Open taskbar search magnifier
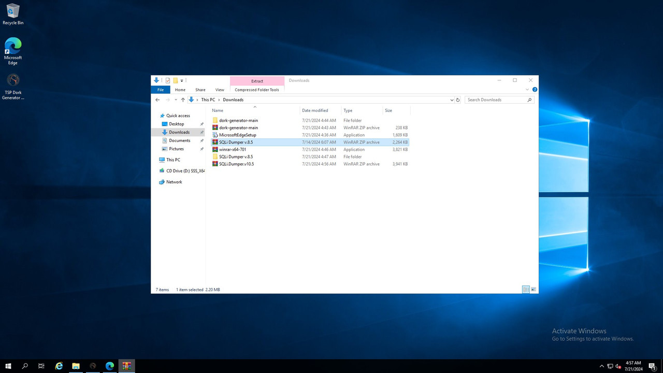This screenshot has height=373, width=663. 25,366
